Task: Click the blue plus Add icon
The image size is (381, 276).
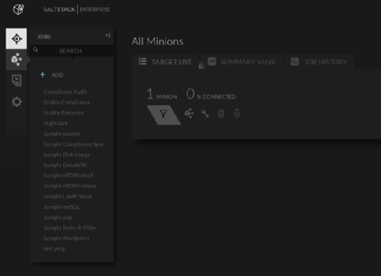Action: click(43, 75)
